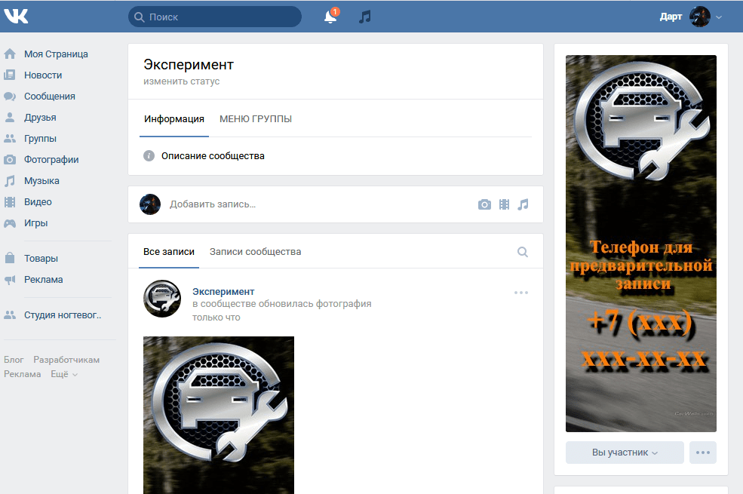The image size is (743, 494).
Task: Click the chat bubble icon beside Сообщения
Action: 10,96
